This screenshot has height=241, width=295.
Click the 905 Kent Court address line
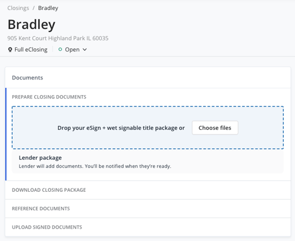coord(58,39)
